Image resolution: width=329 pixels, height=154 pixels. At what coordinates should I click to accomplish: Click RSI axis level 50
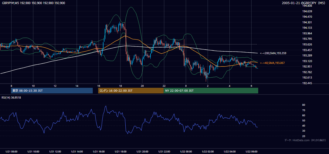pyautogui.click(x=304, y=120)
